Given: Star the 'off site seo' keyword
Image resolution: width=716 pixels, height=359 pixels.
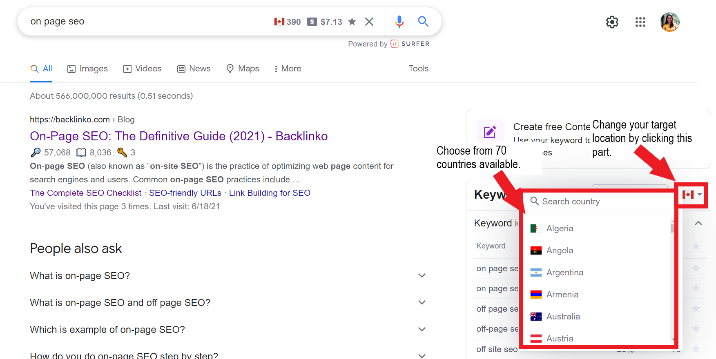Looking at the screenshot, I should point(696,349).
